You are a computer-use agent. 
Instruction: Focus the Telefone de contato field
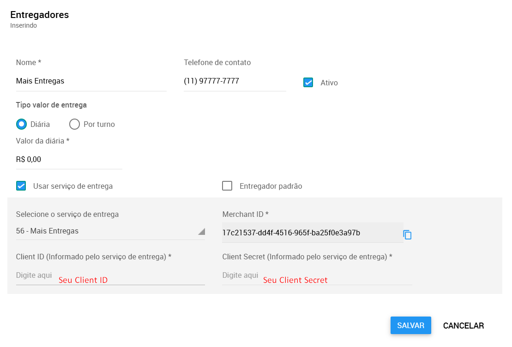(x=235, y=81)
